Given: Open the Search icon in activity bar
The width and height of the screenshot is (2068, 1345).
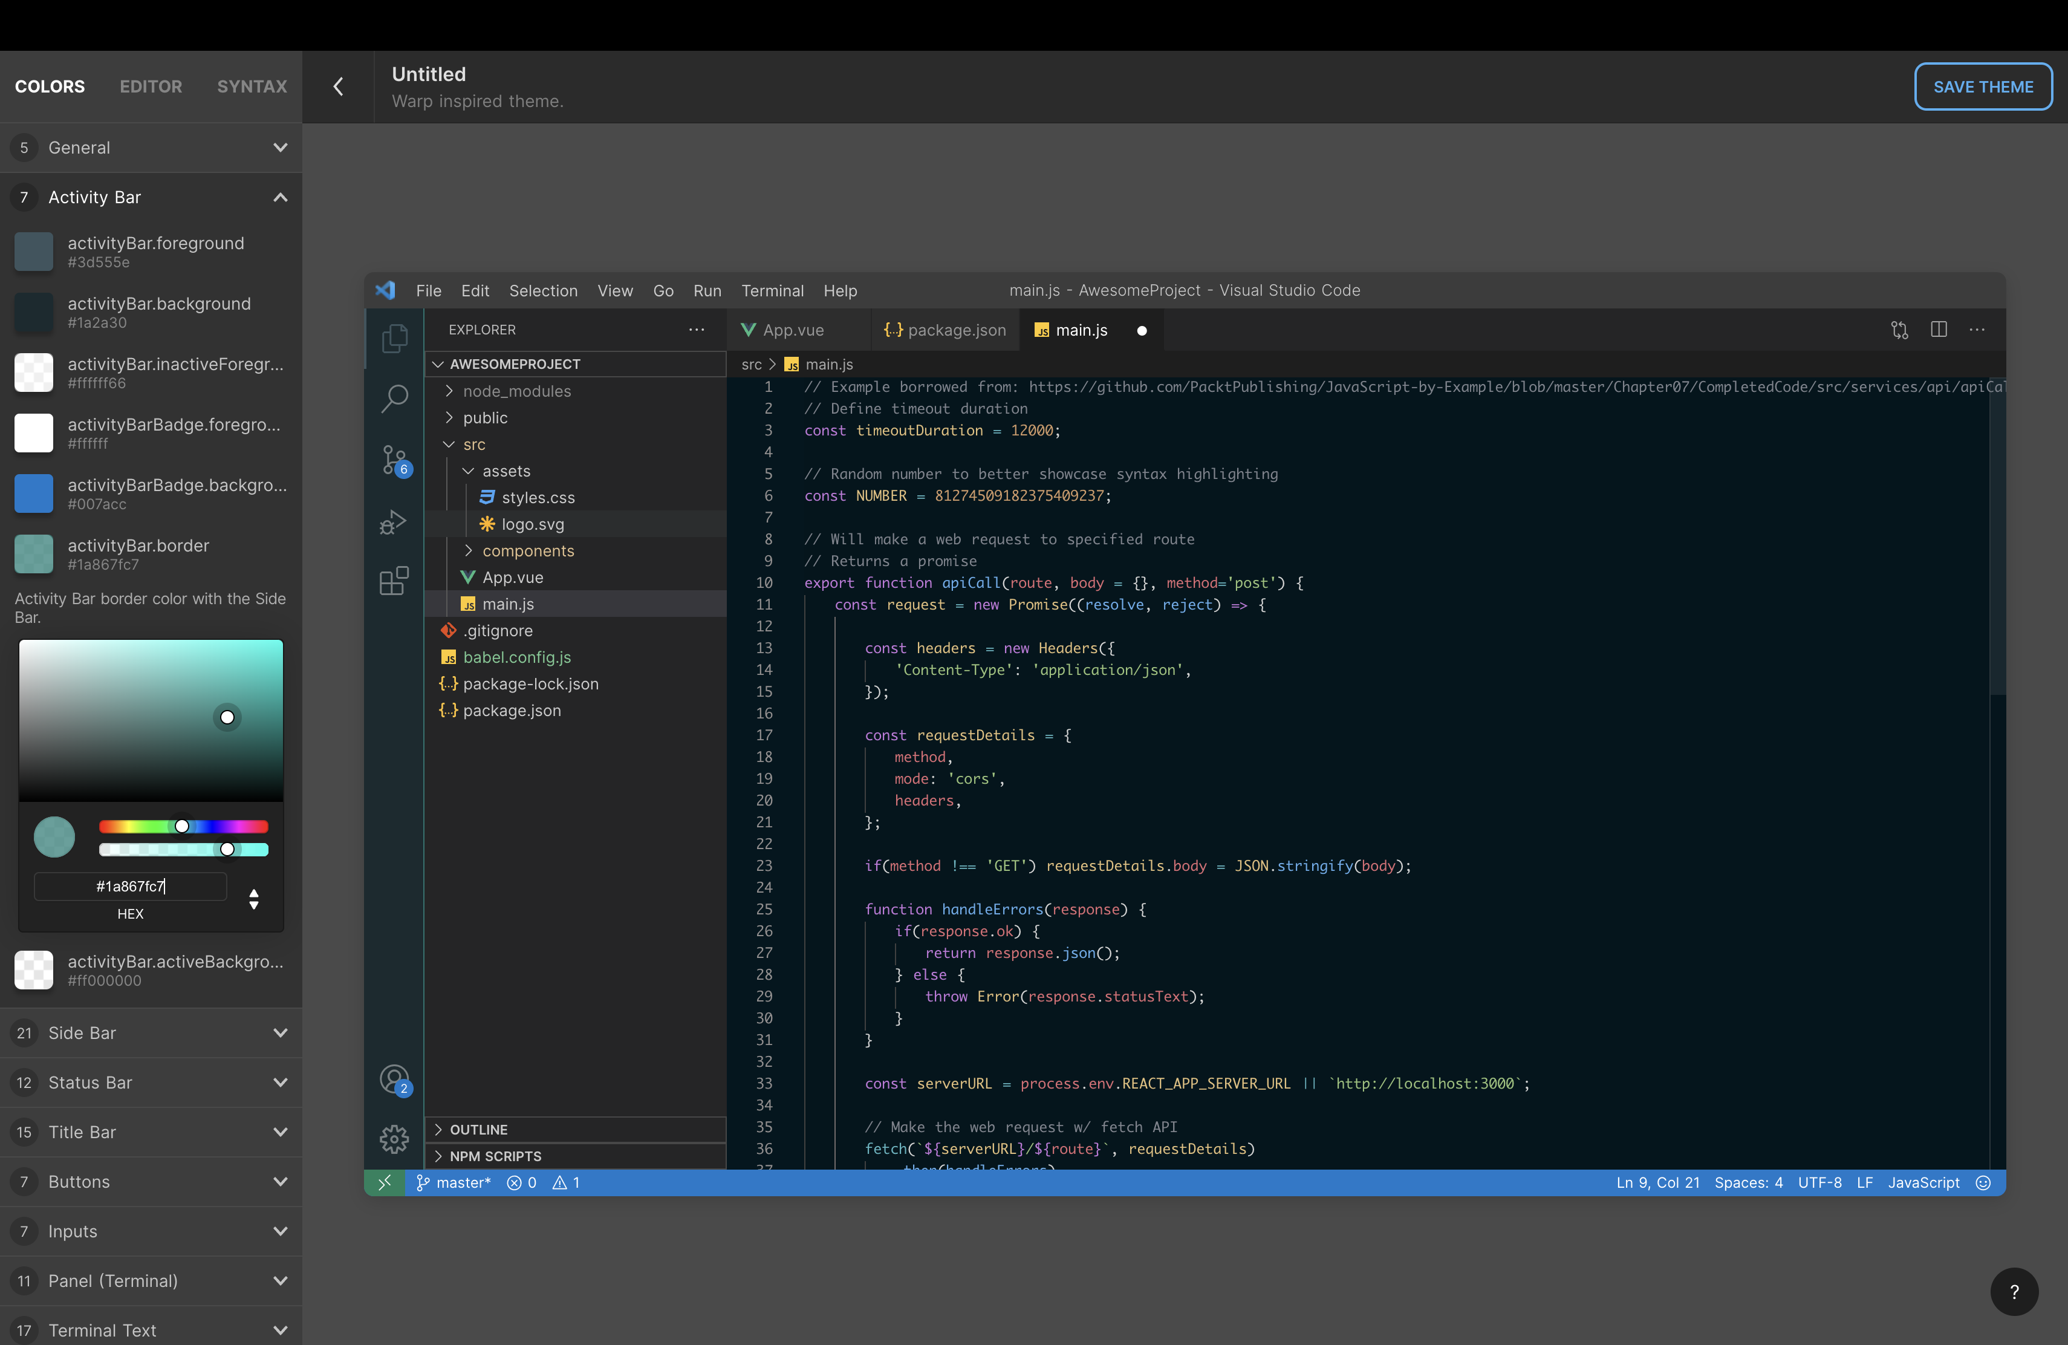Looking at the screenshot, I should point(394,399).
